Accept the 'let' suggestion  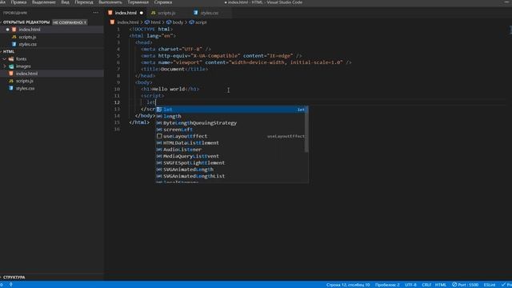[231, 110]
